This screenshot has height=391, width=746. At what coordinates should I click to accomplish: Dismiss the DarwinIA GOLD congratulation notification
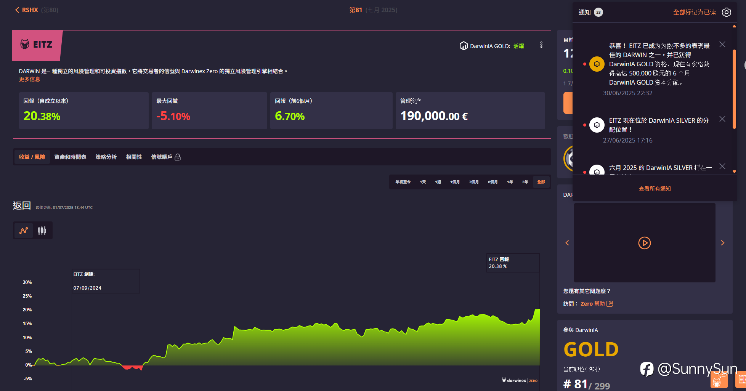[x=722, y=44]
